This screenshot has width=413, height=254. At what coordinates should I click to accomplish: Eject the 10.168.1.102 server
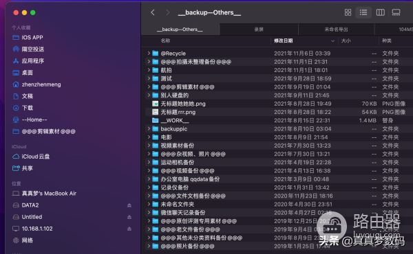129,229
